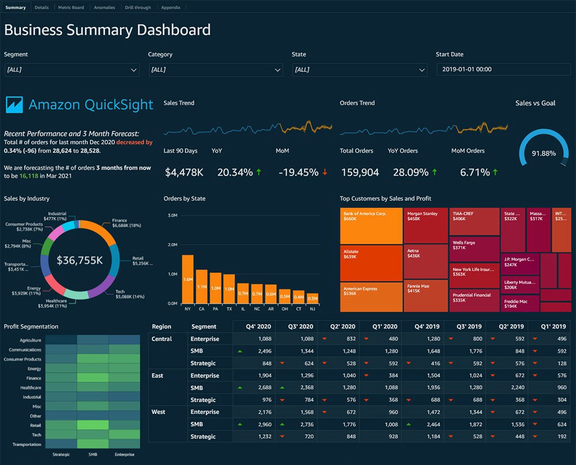576x465 pixels.
Task: Select the CA bar in Orders by State
Action: (x=202, y=286)
